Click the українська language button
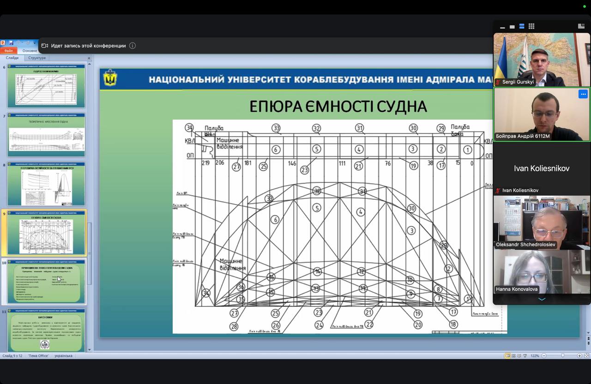591x384 pixels. tap(63, 356)
